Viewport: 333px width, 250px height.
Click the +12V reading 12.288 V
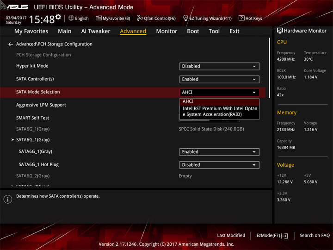(284, 182)
